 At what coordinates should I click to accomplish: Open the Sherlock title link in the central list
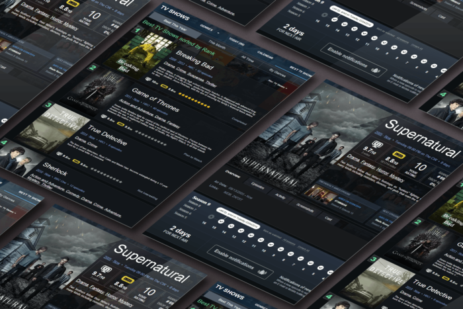click(x=55, y=169)
